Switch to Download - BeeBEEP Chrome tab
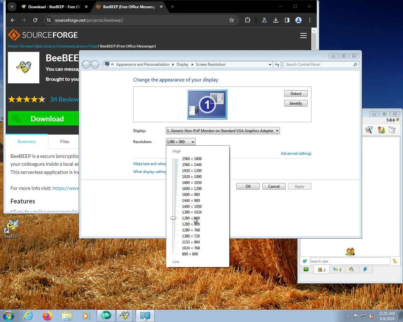Image resolution: width=403 pixels, height=322 pixels. [x=54, y=7]
